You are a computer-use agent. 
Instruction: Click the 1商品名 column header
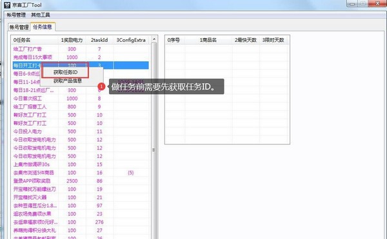[x=208, y=40]
